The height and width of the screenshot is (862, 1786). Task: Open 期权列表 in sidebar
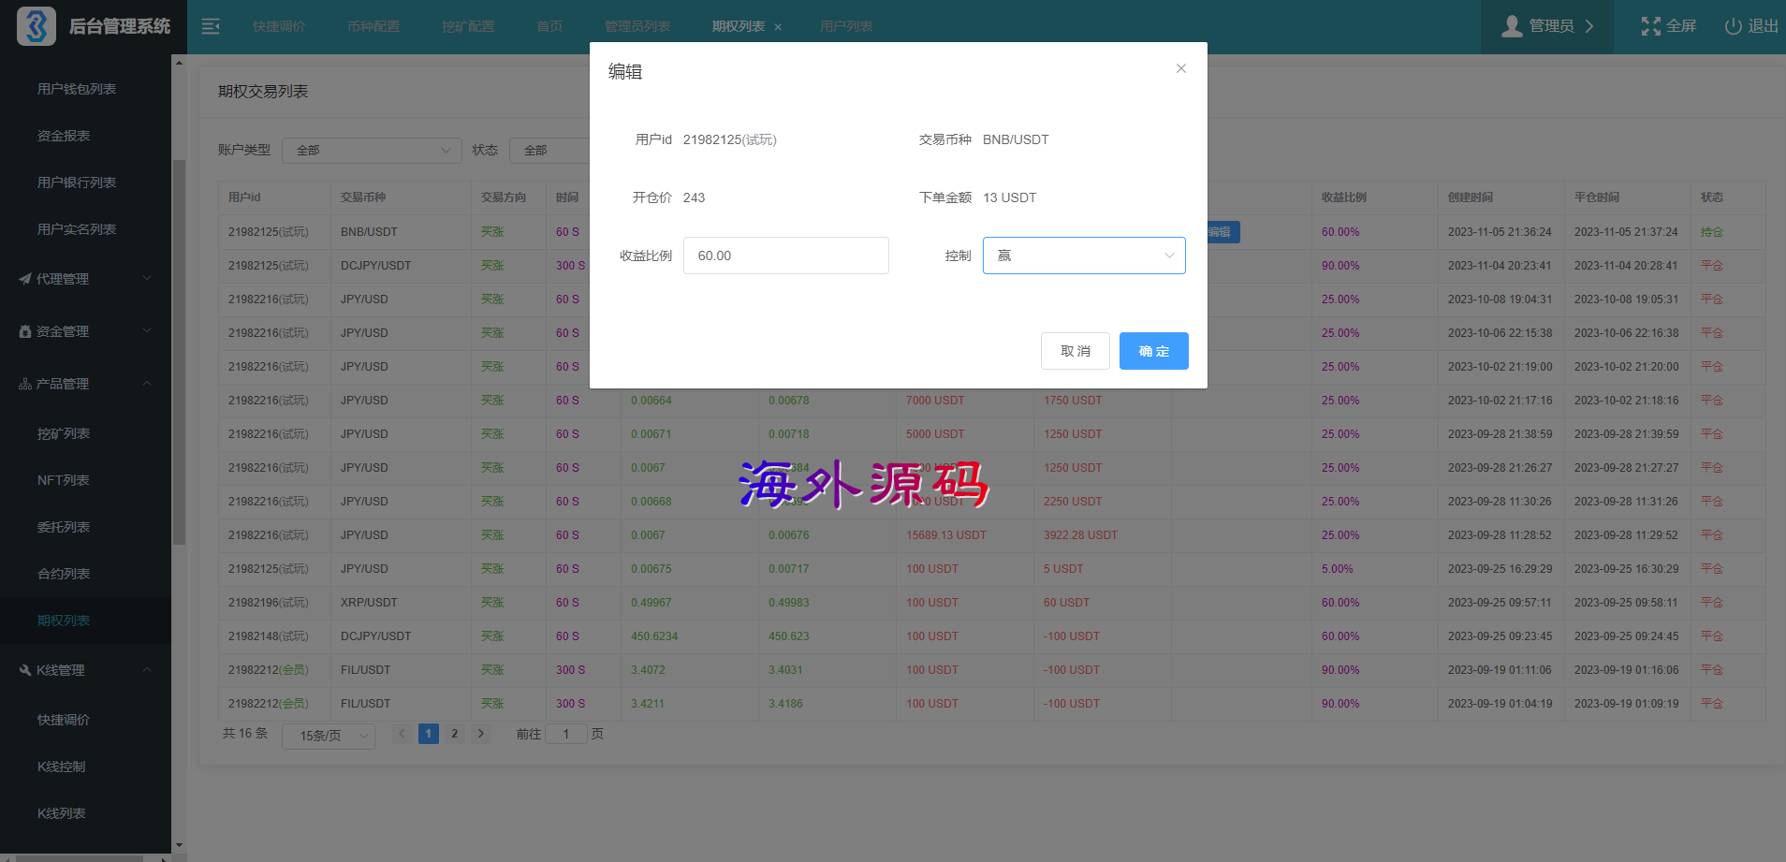[x=64, y=621]
